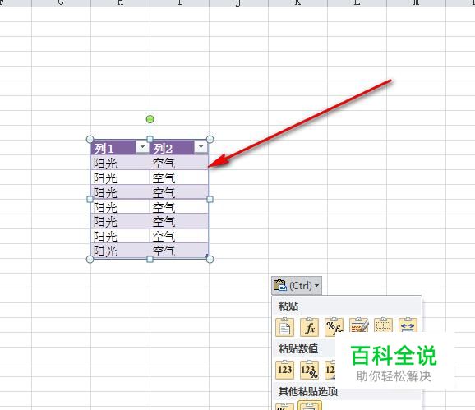Open the filter dropdown for 列1
Image resolution: width=475 pixels, height=410 pixels.
coord(142,146)
